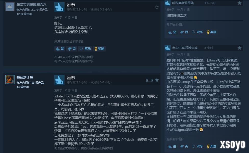Click 番茄沙丁鱼's avatar thumbnail

pyautogui.click(x=10, y=80)
